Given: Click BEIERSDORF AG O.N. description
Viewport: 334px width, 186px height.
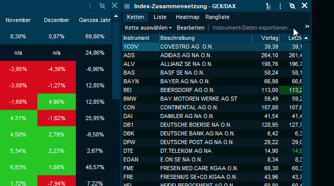Looking at the screenshot, I should point(187,90).
